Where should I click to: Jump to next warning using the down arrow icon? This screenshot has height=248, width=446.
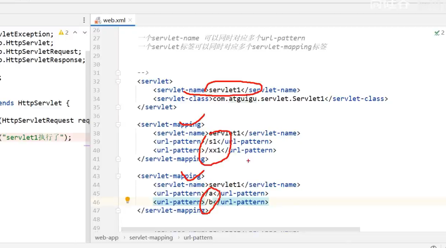[85, 33]
